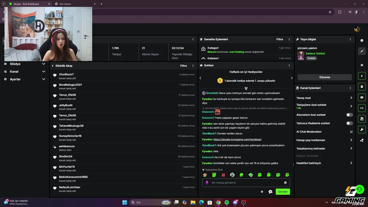Click the emoji picker icon in message box
The image size is (368, 207).
coord(285,183)
